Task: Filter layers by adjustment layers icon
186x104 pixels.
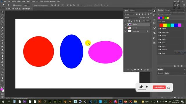Action: coord(139,14)
